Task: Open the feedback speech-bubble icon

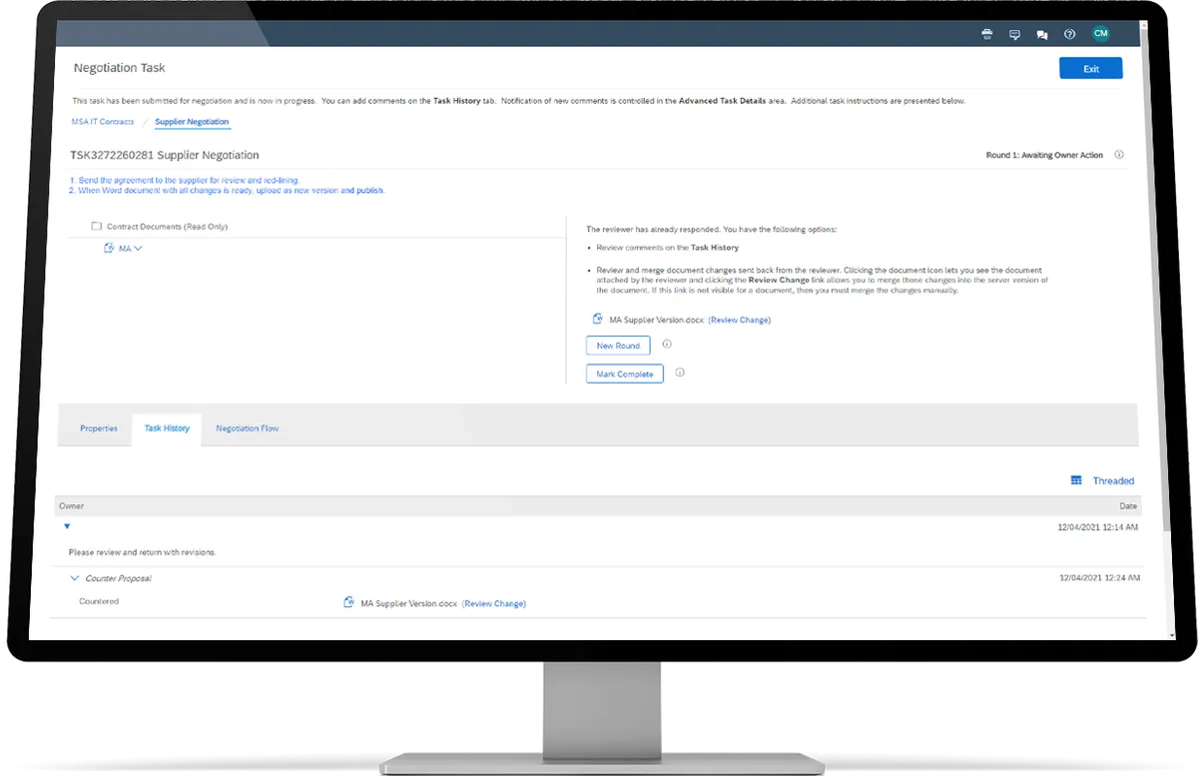Action: [x=1014, y=34]
